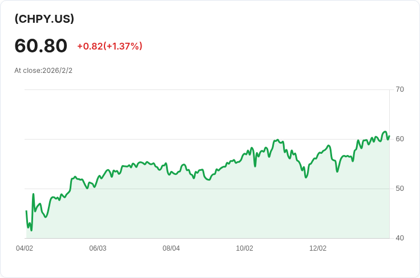The width and height of the screenshot is (420, 278).
Task: Click the rightmost end of the price line
Action: pyautogui.click(x=389, y=136)
